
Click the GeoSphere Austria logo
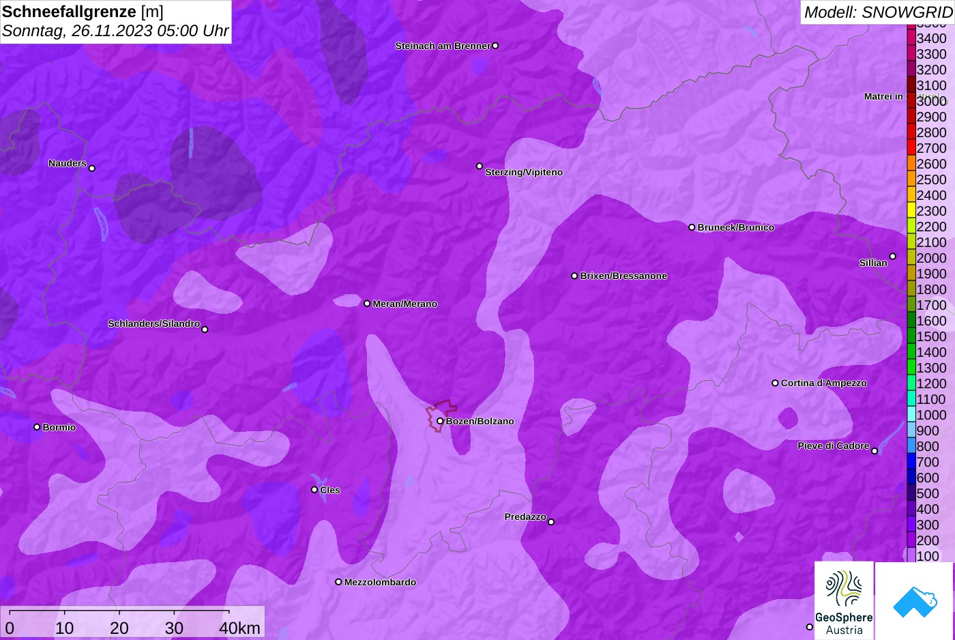(844, 601)
